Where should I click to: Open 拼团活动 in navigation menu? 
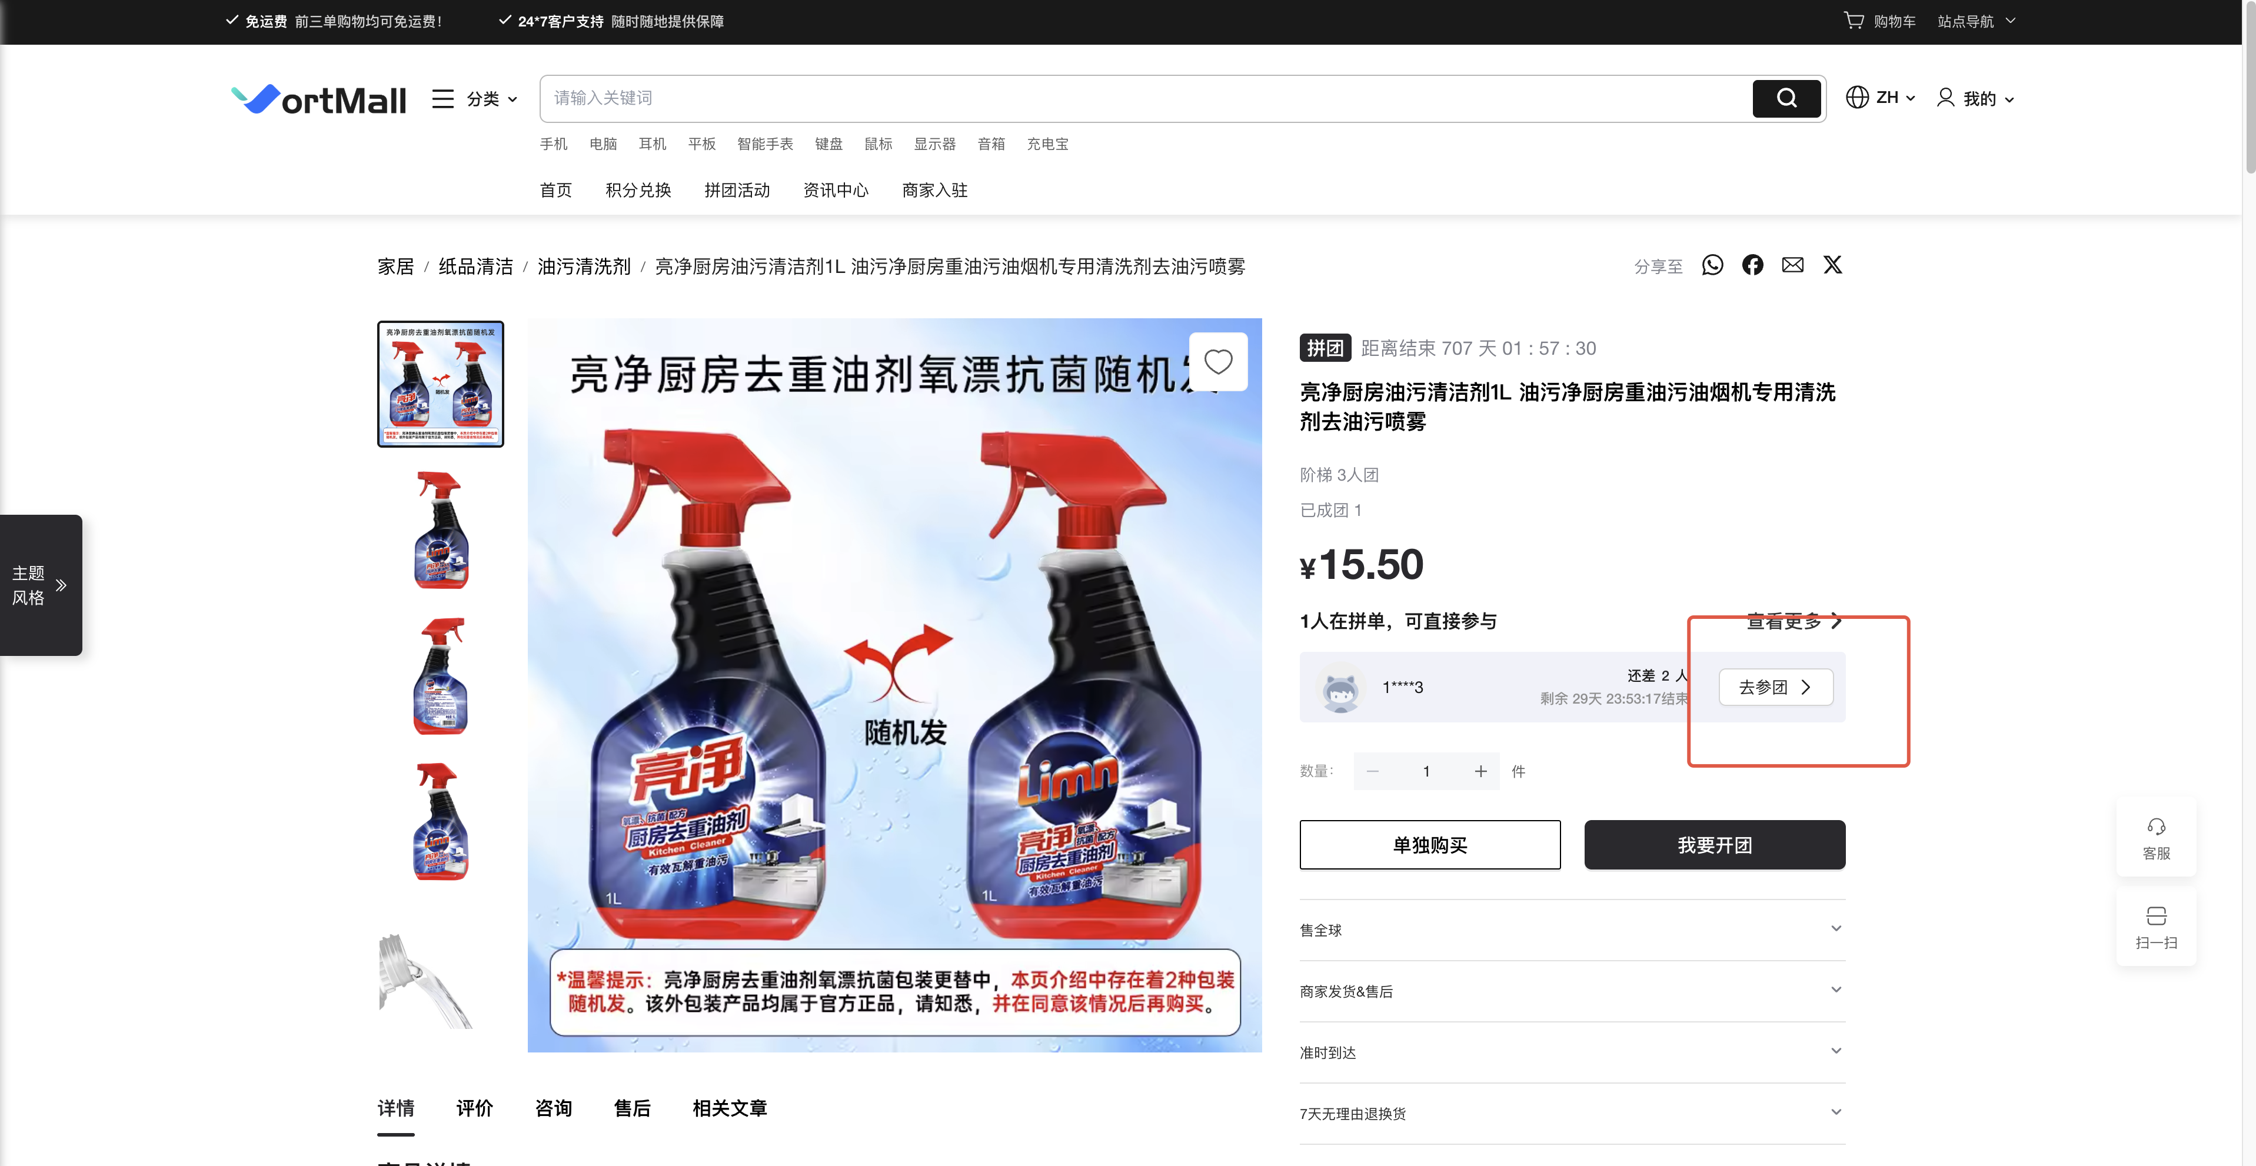[x=737, y=190]
